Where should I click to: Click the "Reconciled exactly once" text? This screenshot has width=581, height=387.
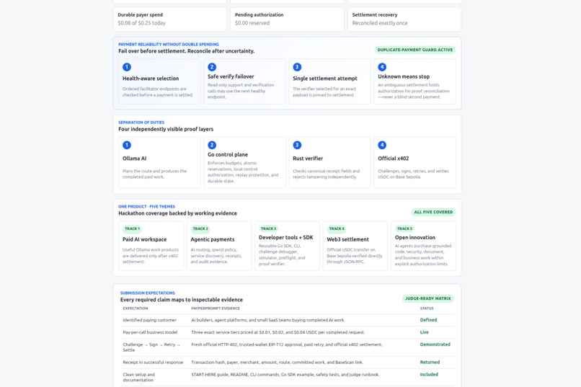380,23
